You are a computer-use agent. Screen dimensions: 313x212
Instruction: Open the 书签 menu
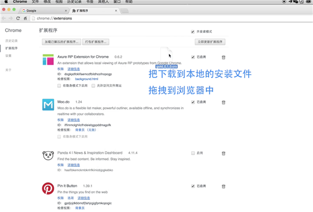point(90,2)
